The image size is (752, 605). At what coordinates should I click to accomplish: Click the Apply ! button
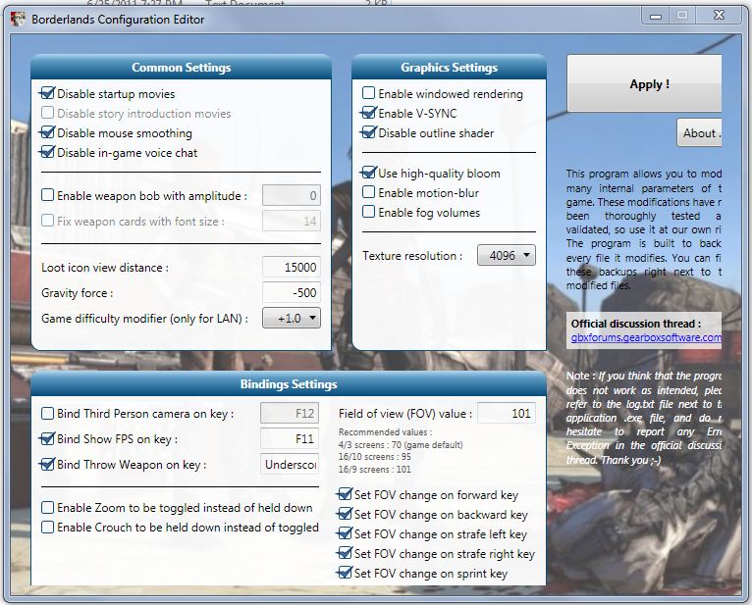pos(644,83)
